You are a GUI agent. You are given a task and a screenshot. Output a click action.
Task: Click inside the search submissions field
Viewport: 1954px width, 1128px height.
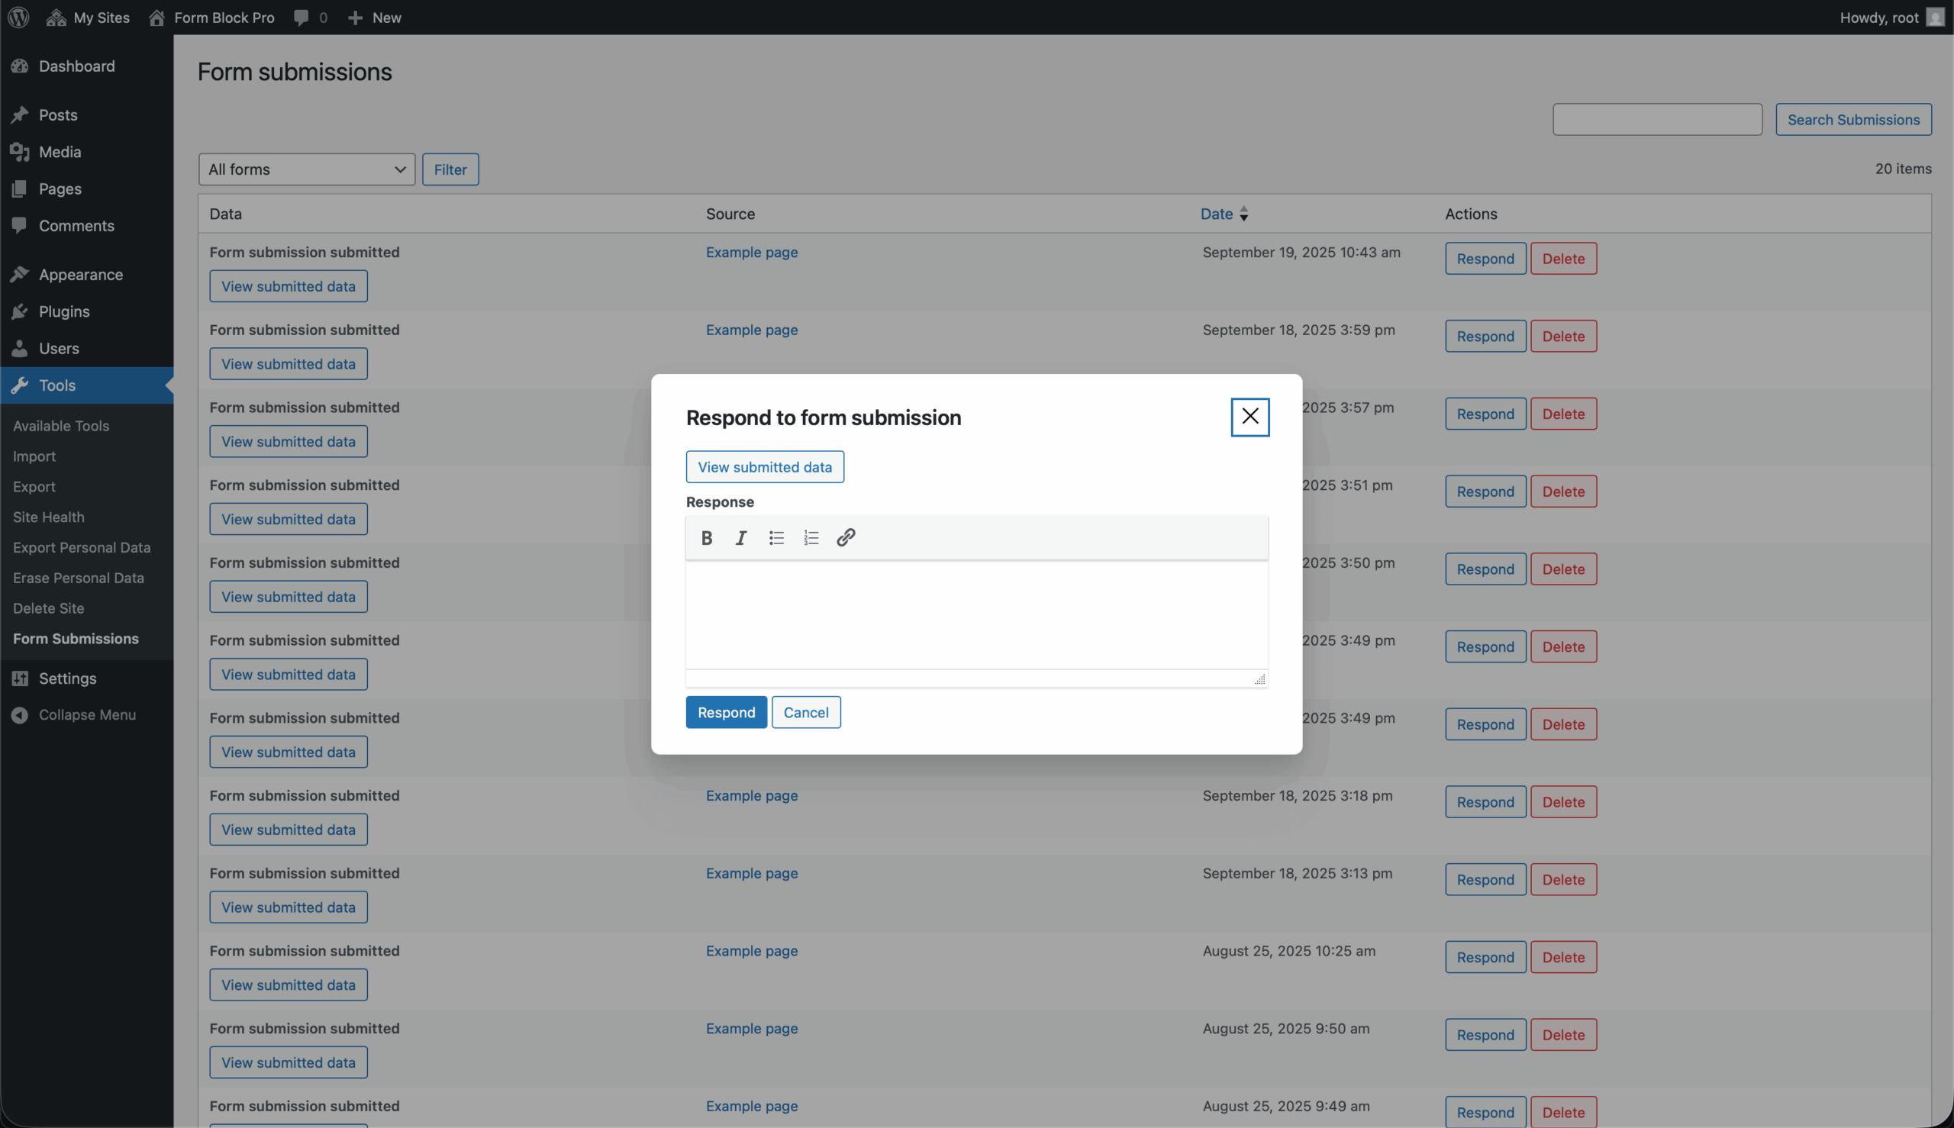pyautogui.click(x=1656, y=119)
